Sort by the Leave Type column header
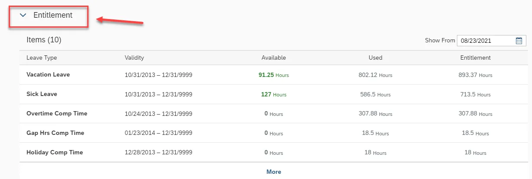The image size is (532, 179). [x=42, y=58]
